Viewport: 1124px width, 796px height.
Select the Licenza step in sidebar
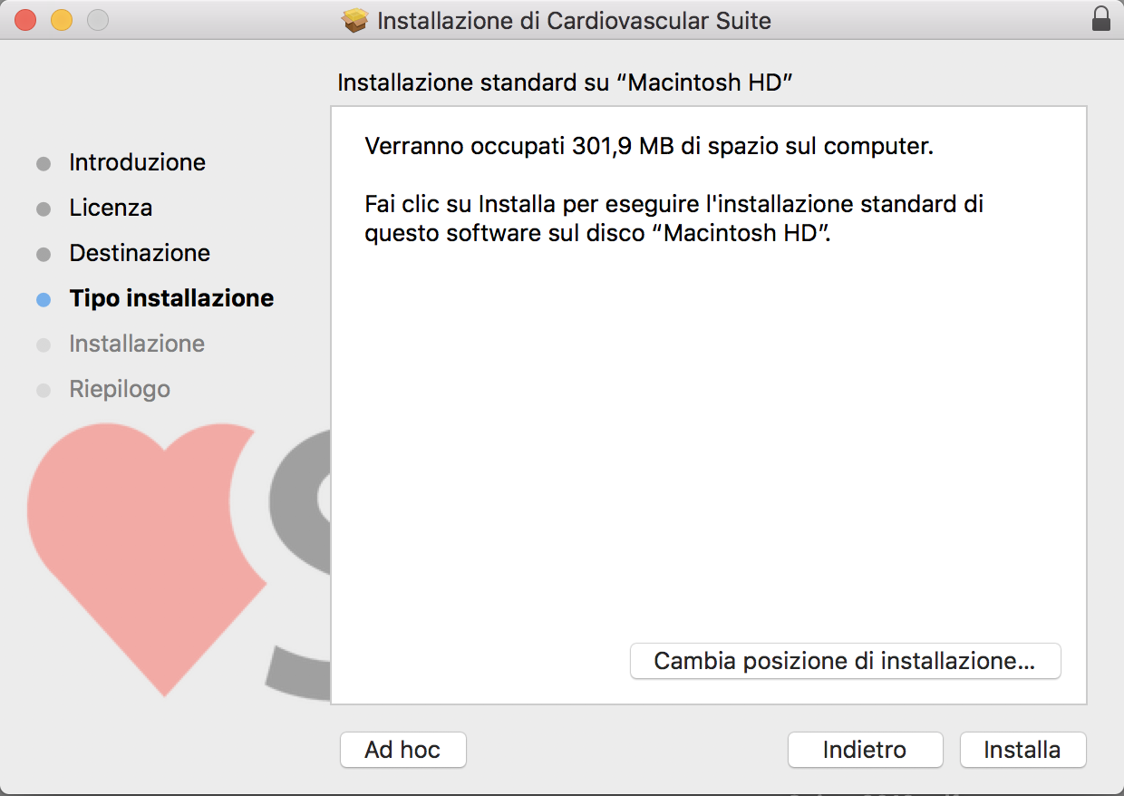tap(111, 208)
